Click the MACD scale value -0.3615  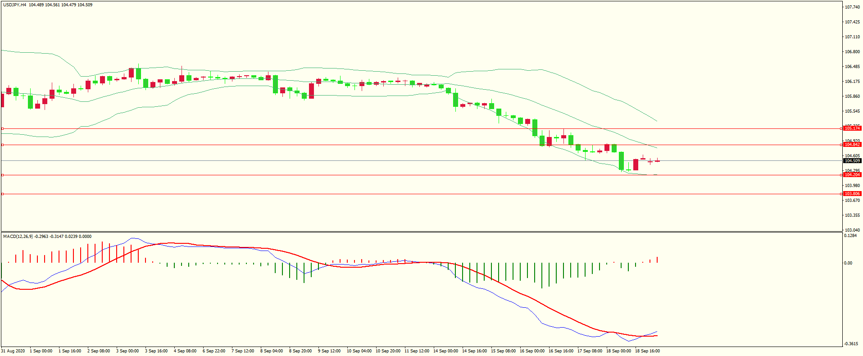coord(851,344)
